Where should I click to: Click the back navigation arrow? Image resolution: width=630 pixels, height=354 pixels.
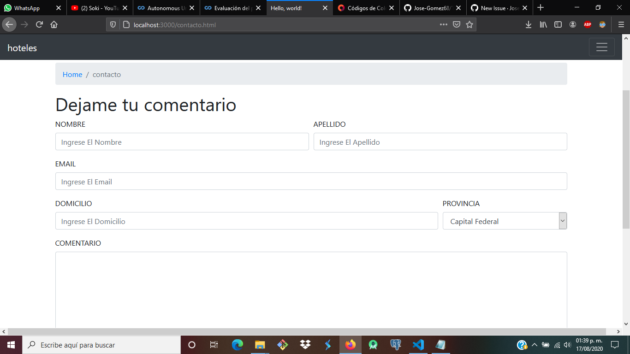point(9,24)
